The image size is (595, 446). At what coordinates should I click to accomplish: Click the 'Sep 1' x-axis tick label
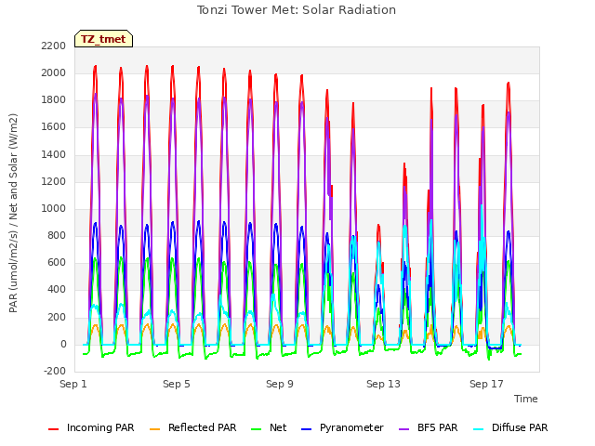pos(73,384)
